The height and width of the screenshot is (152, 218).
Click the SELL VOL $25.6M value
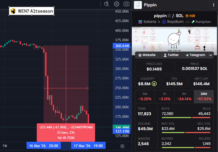click(204, 129)
